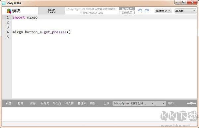The height and width of the screenshot is (128, 199).
Task: Click the 保存 save button
Action: click(x=33, y=103)
